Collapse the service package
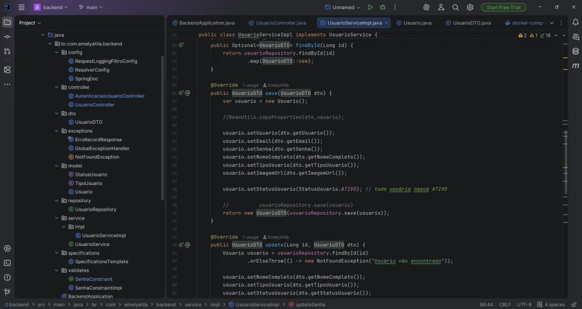The image size is (582, 309). tap(57, 218)
